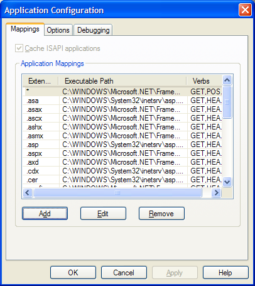This screenshot has height=286, width=255.
Task: Click the Add mapping button
Action: point(45,214)
